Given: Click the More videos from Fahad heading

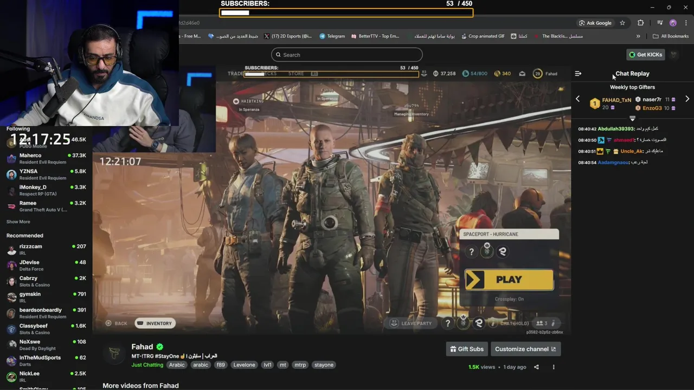Looking at the screenshot, I should tap(140, 386).
